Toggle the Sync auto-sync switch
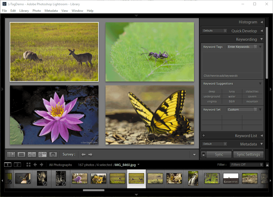Viewport: 273px width, 197px height. point(203,155)
